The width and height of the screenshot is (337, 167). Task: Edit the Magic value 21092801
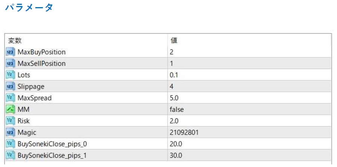[184, 132]
